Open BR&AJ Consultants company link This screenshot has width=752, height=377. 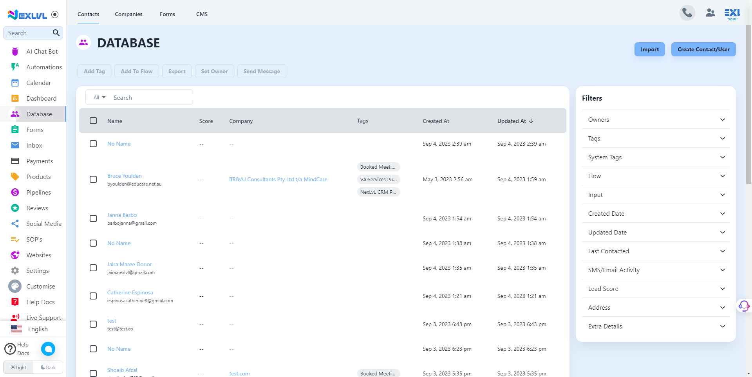point(278,179)
